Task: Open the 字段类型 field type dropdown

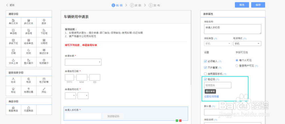Action: click(x=218, y=44)
